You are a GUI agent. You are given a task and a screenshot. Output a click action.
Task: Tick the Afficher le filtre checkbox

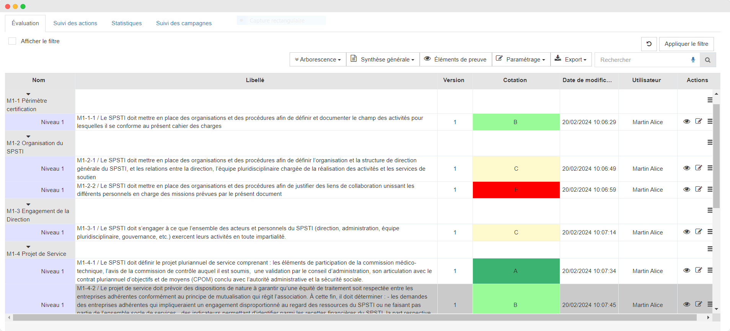pos(12,41)
